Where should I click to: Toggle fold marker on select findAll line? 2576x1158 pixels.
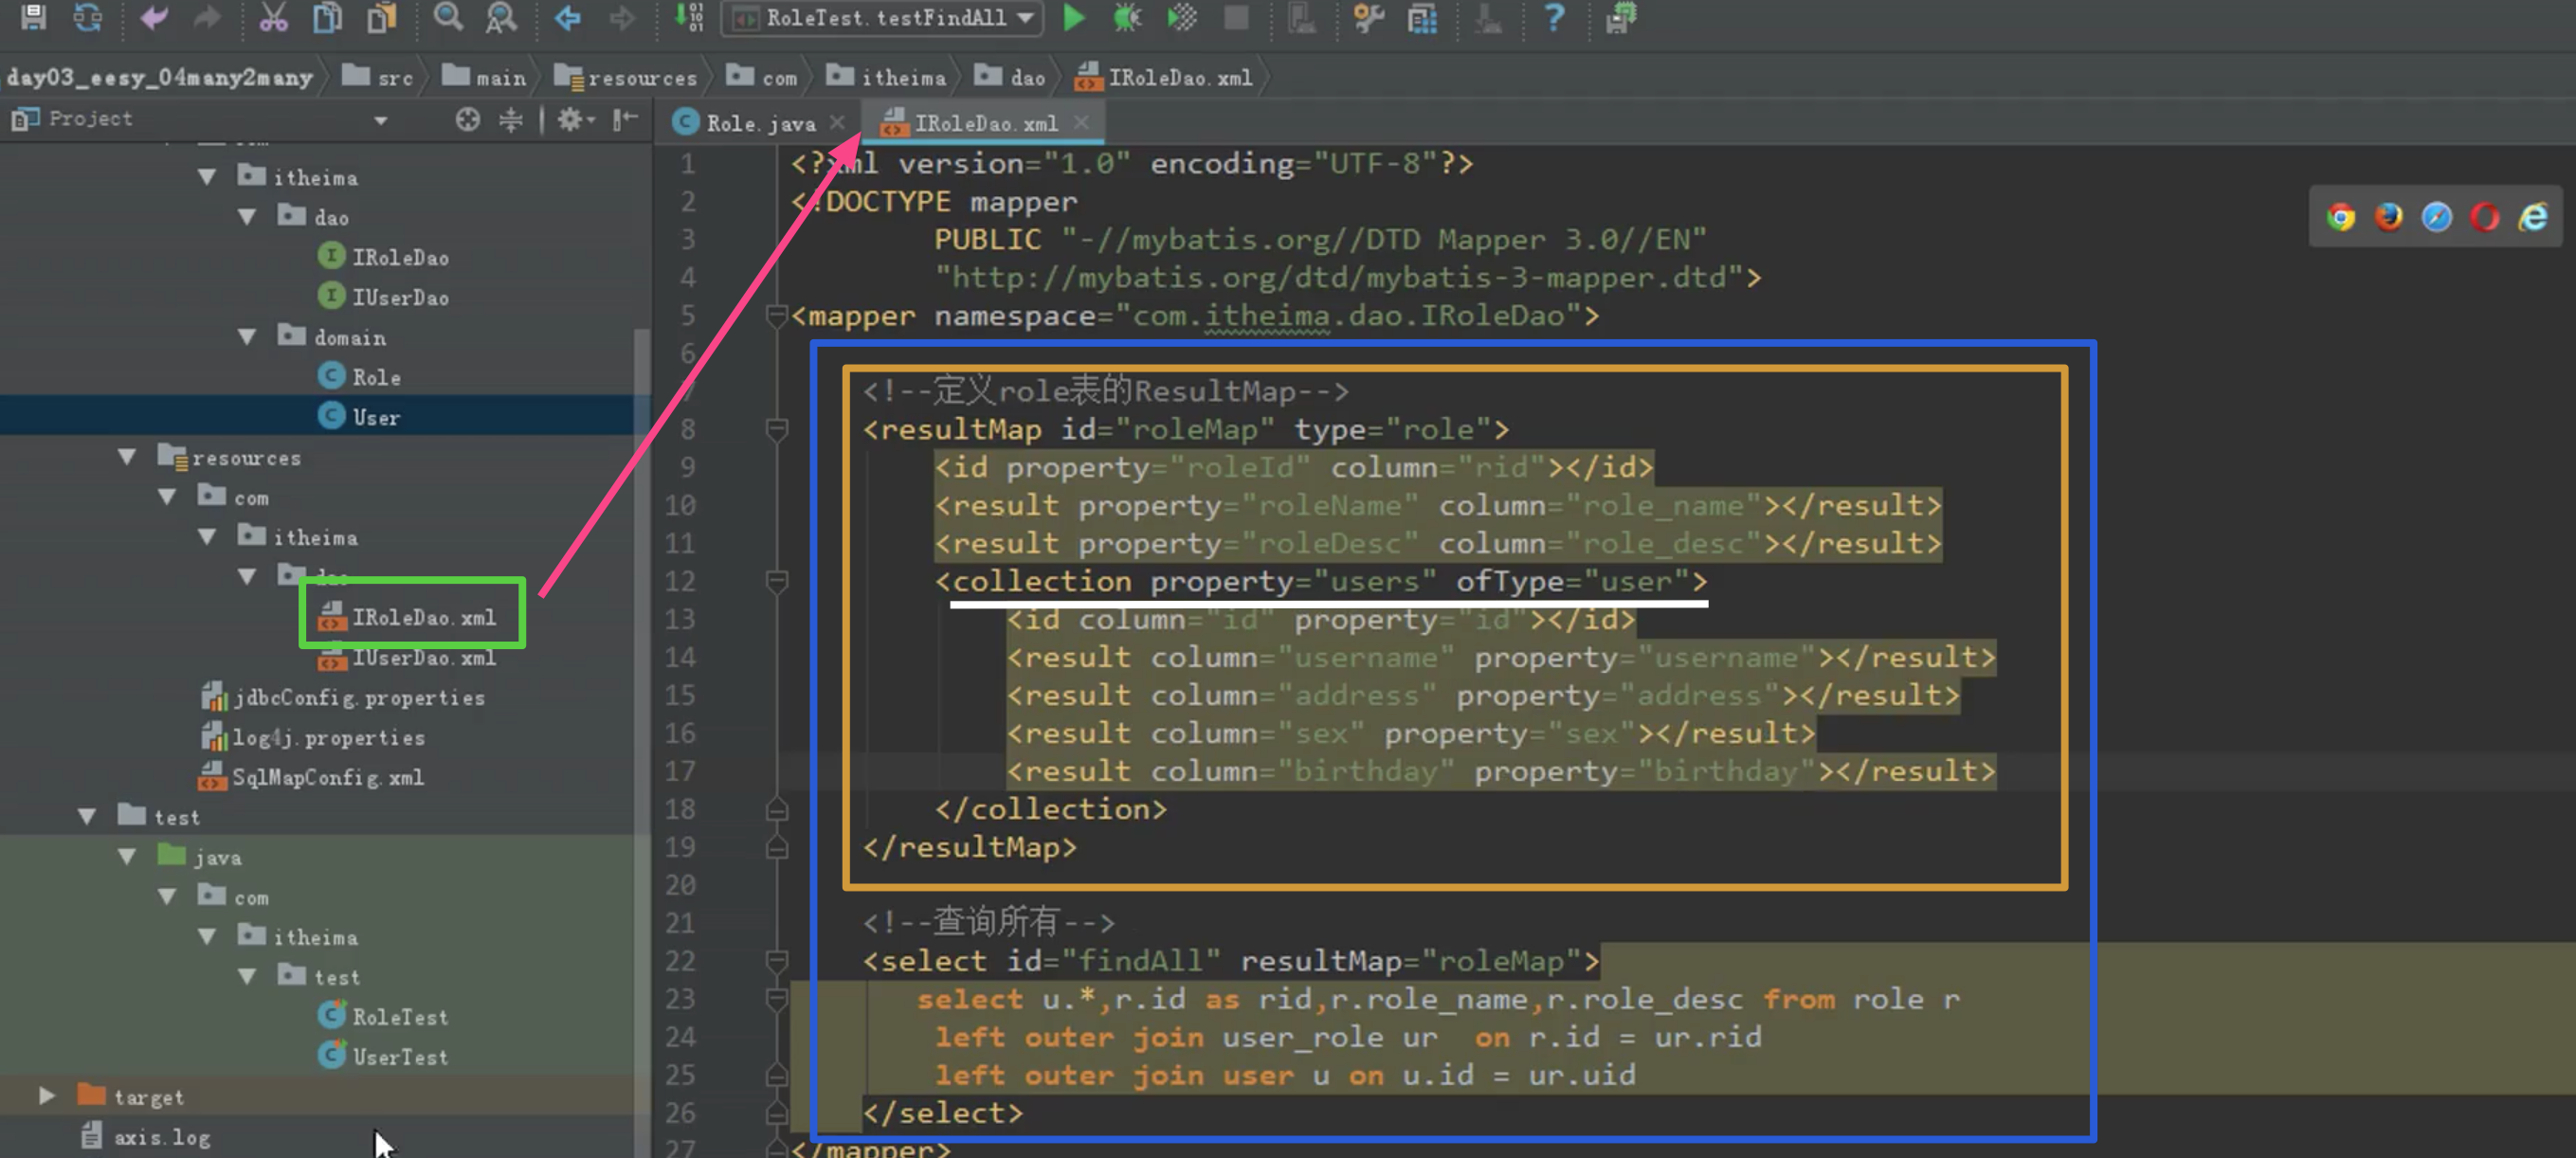pos(776,961)
